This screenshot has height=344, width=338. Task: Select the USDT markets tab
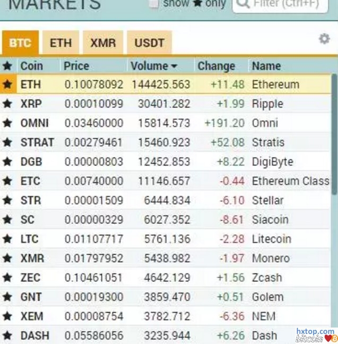tap(150, 43)
